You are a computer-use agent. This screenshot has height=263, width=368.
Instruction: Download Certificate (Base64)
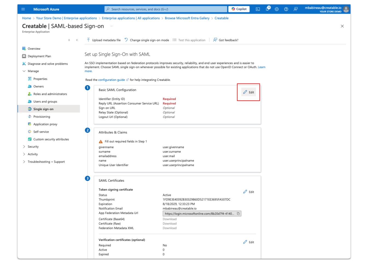[169, 219]
